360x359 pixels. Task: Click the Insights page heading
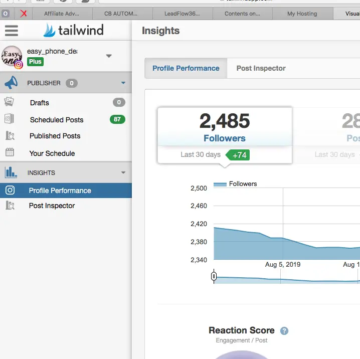coord(161,31)
